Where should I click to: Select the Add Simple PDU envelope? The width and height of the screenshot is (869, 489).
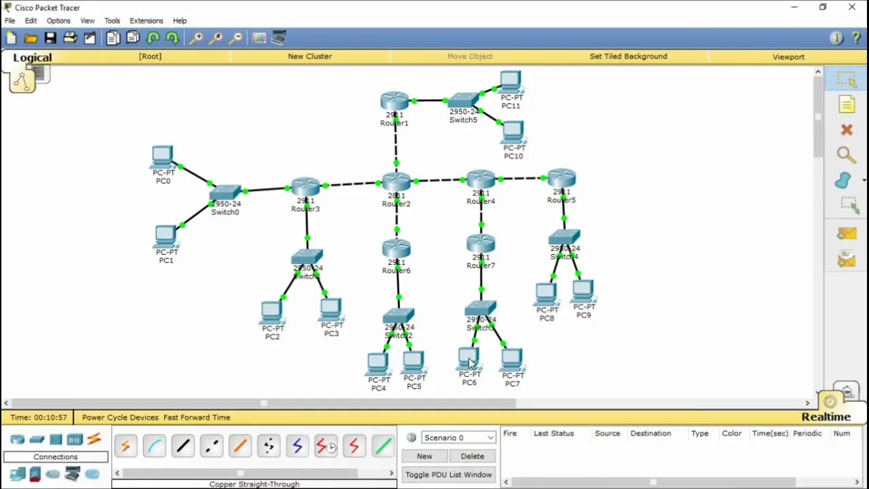pyautogui.click(x=847, y=234)
